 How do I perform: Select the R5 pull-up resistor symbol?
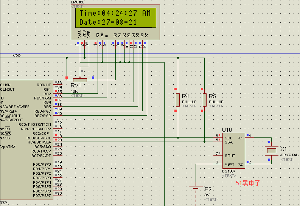click(x=205, y=100)
